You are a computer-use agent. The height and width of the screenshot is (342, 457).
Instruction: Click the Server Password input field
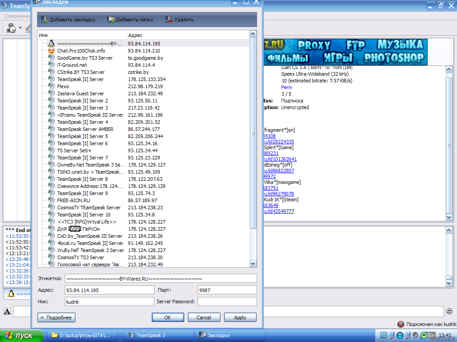pyautogui.click(x=227, y=302)
